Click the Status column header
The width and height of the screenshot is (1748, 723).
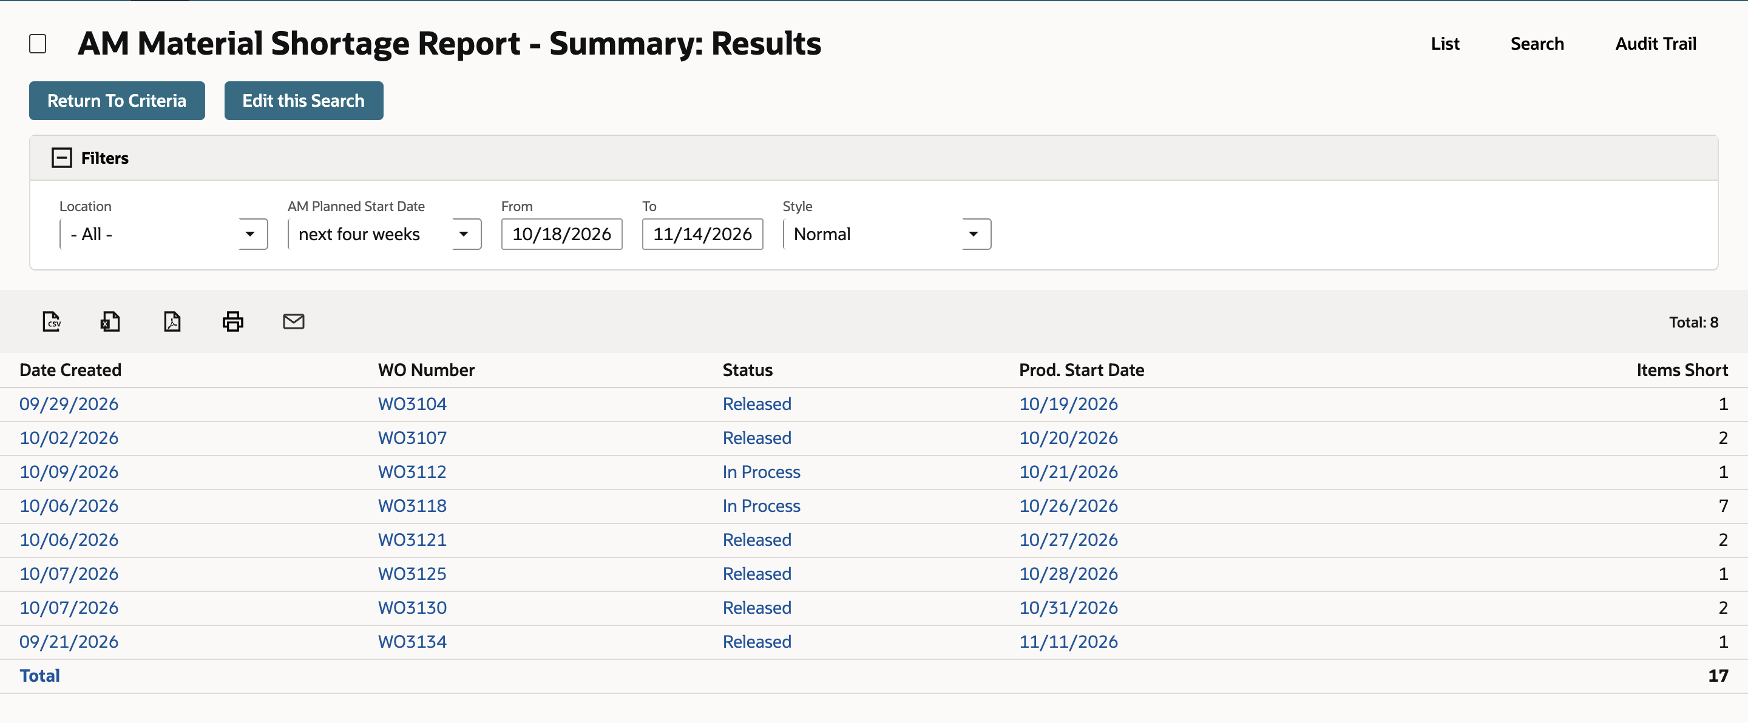747,371
